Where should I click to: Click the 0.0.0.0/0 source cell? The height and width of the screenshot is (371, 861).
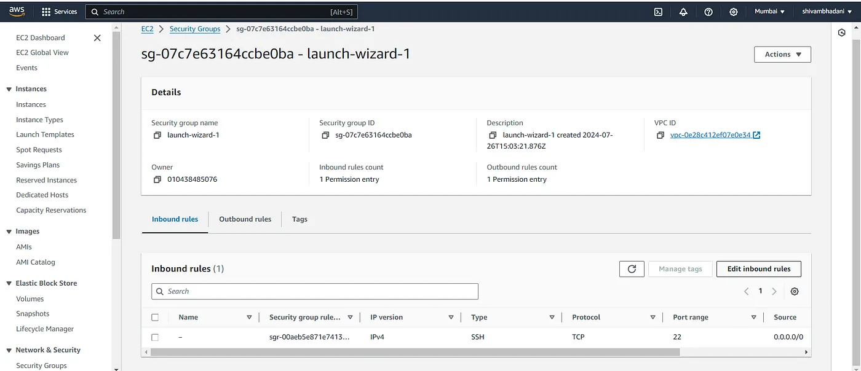788,337
